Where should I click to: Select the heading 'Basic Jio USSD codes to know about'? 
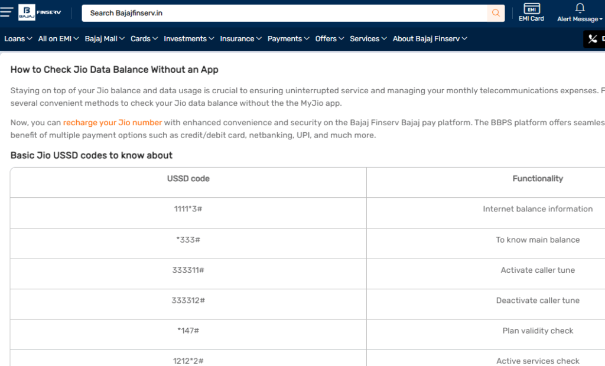[x=92, y=155]
